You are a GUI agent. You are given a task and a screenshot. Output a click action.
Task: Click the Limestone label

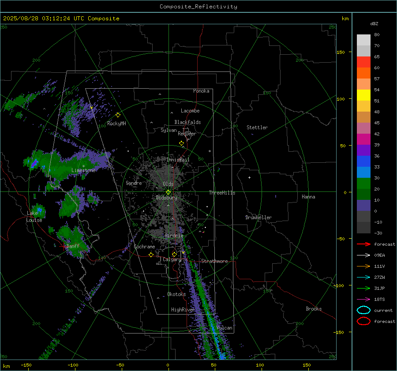pos(83,170)
